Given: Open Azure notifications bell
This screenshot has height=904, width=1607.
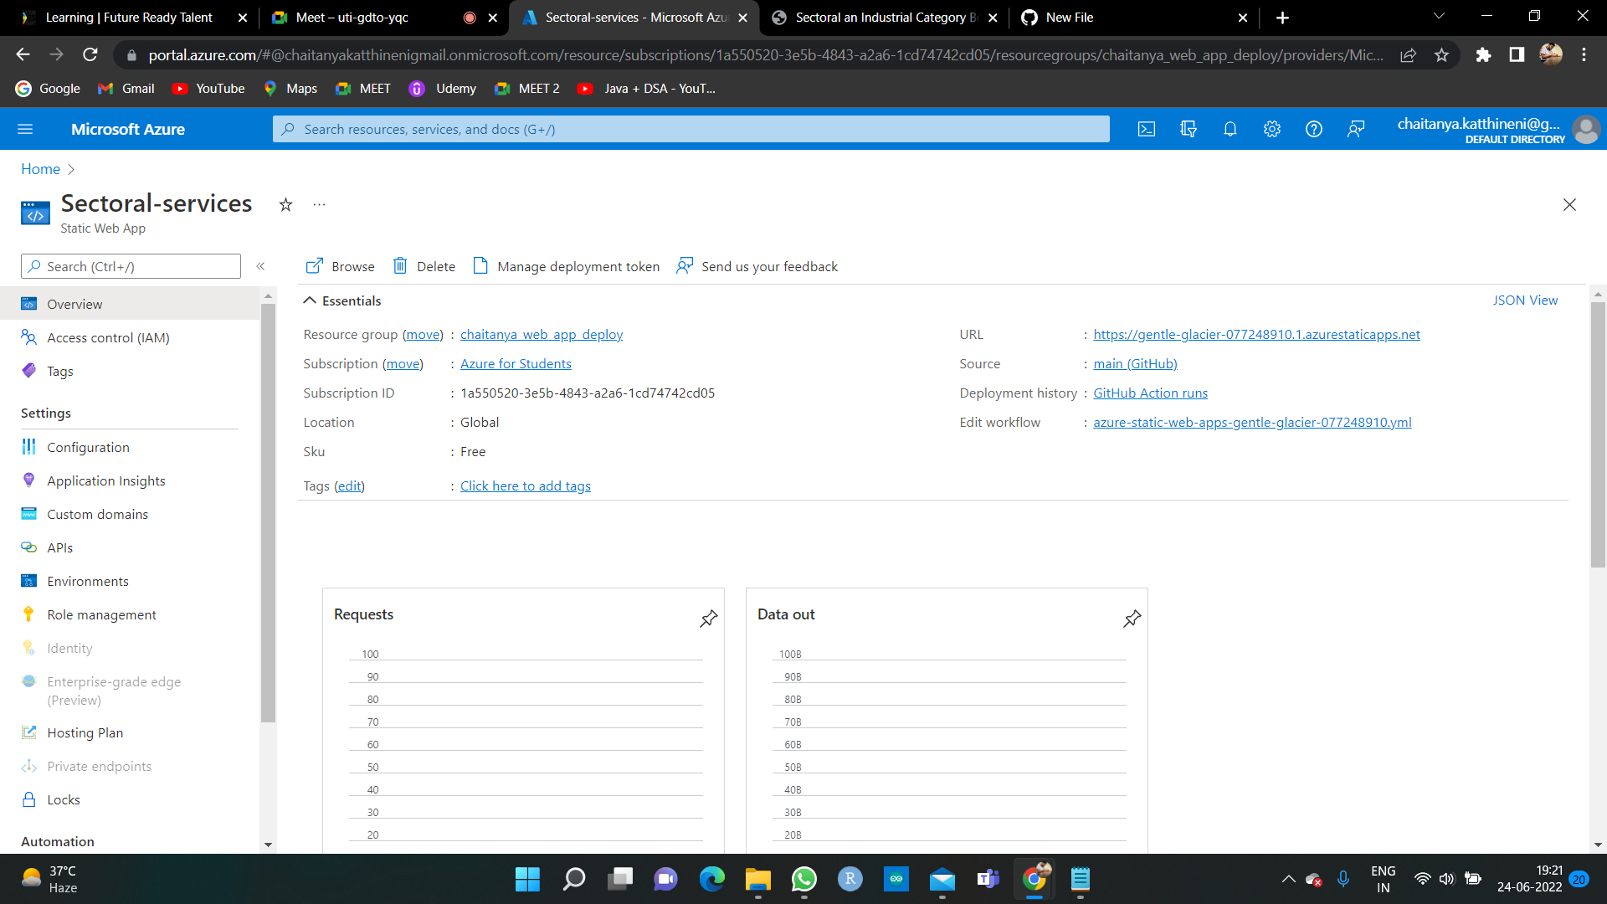Looking at the screenshot, I should [1230, 129].
